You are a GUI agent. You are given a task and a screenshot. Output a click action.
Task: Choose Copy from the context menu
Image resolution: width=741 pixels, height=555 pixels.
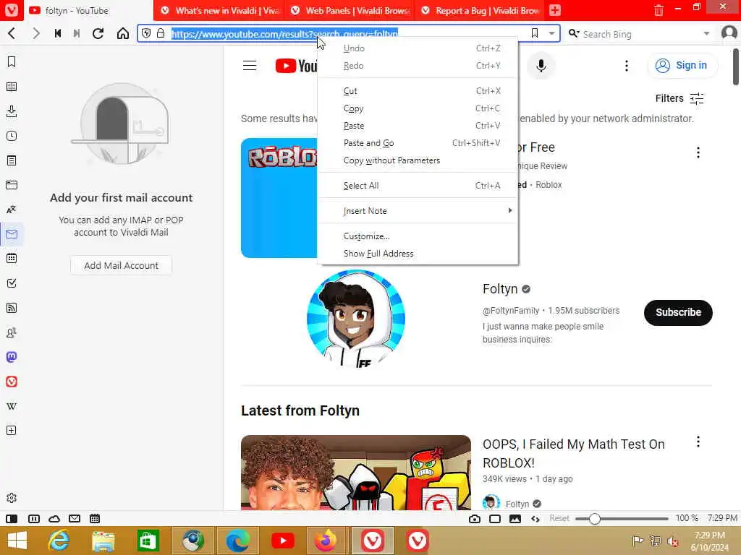coord(418,108)
